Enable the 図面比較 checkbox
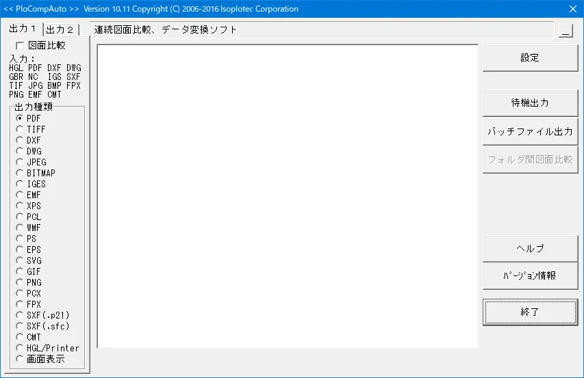Viewport: 584px width, 378px height. pos(40,45)
